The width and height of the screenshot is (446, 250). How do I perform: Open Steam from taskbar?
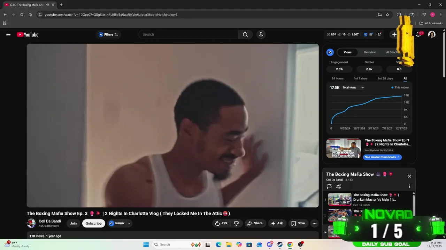tap(280, 244)
